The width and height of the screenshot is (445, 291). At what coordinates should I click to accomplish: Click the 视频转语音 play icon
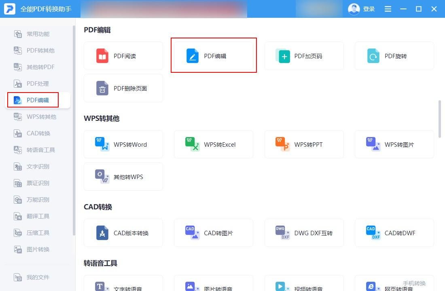tap(282, 287)
